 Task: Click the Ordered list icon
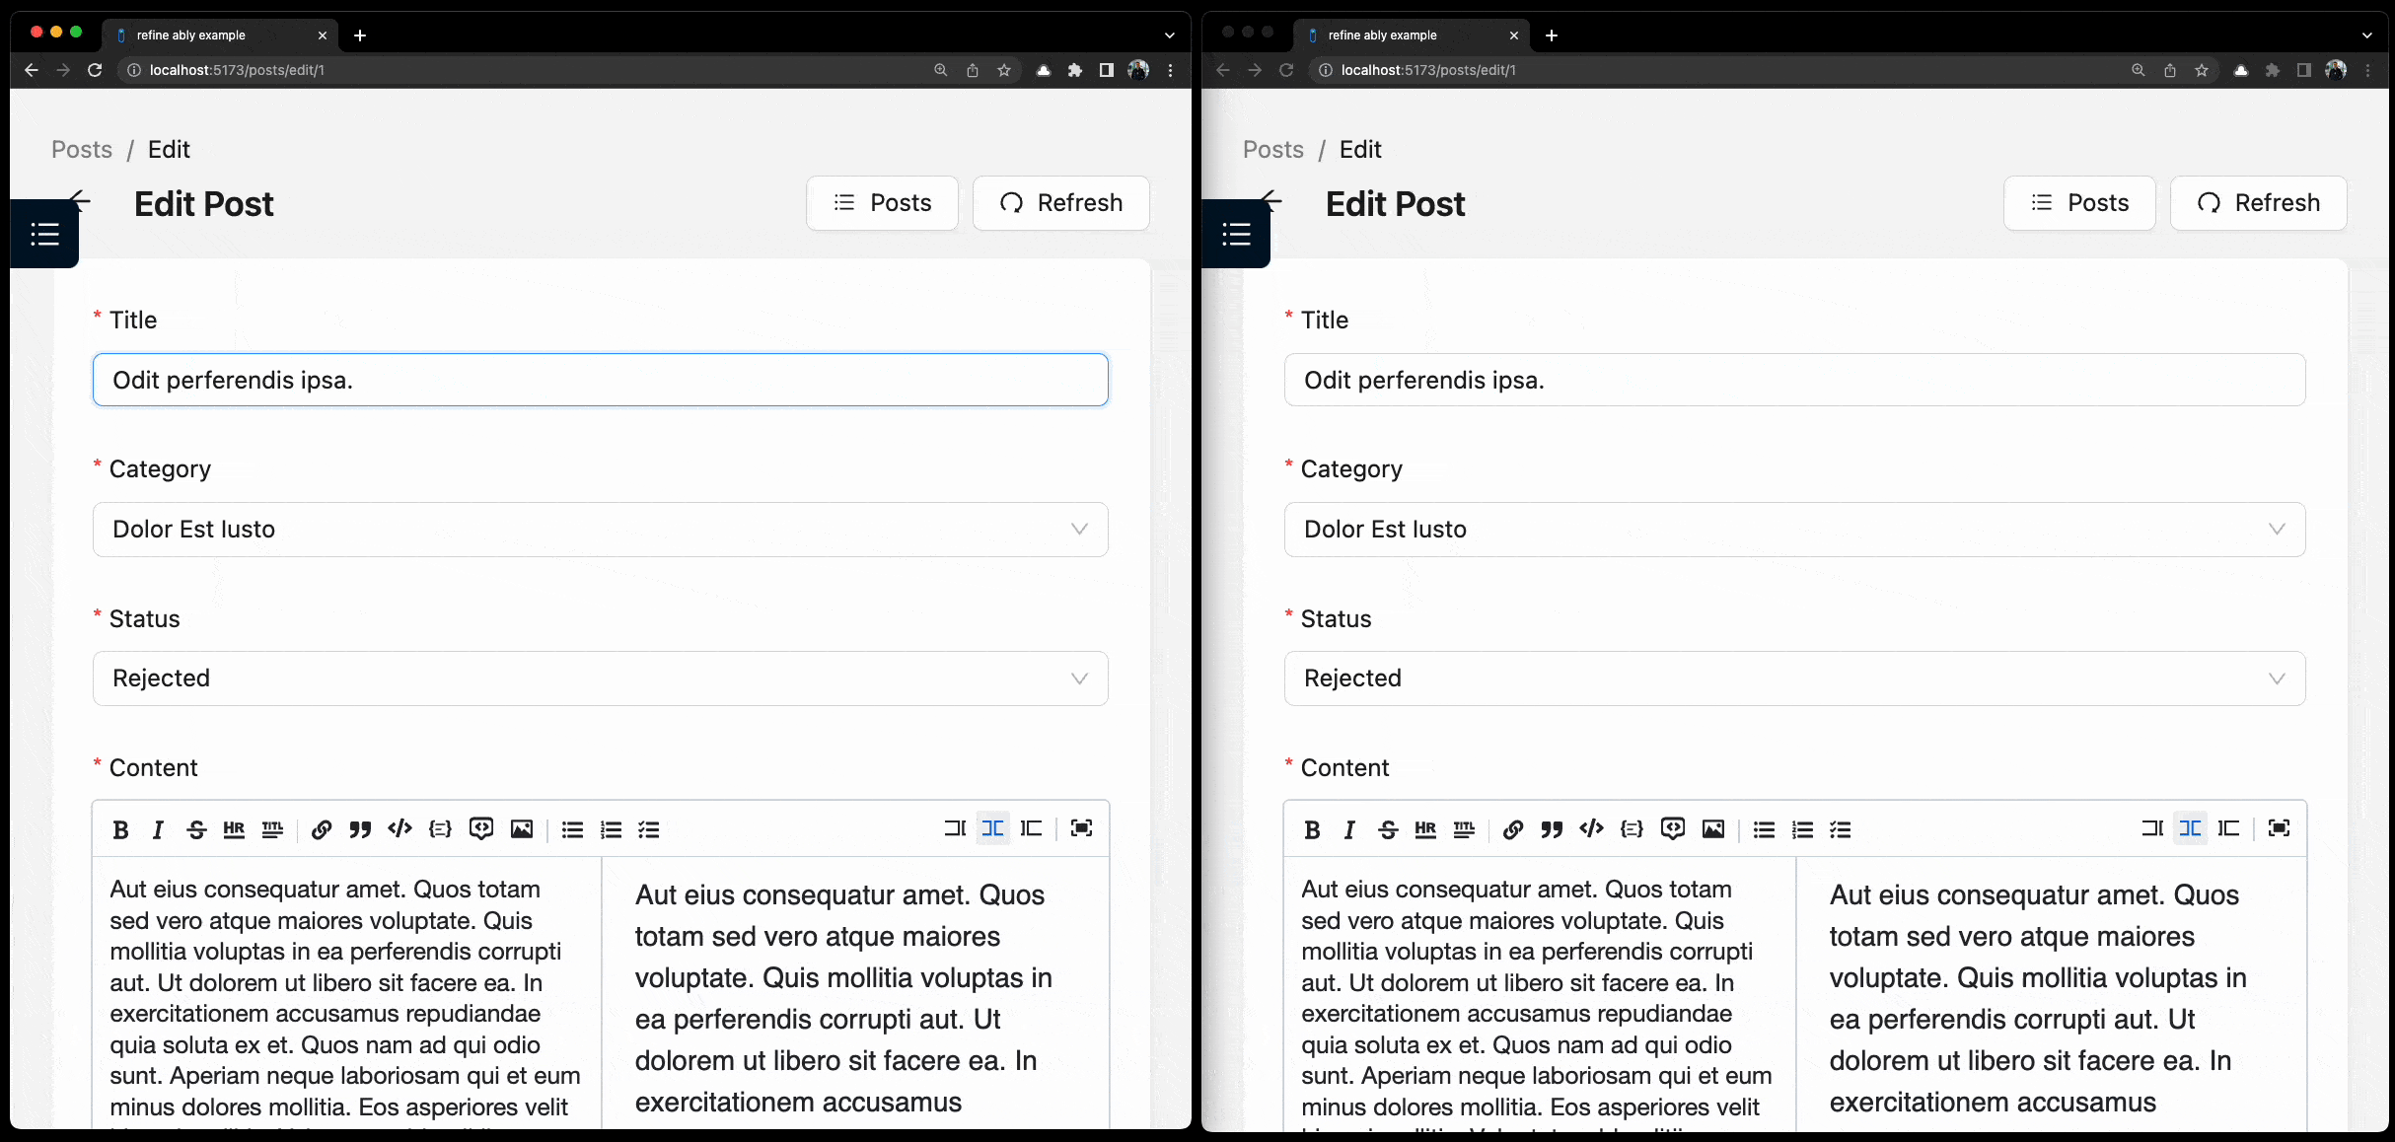click(x=610, y=829)
